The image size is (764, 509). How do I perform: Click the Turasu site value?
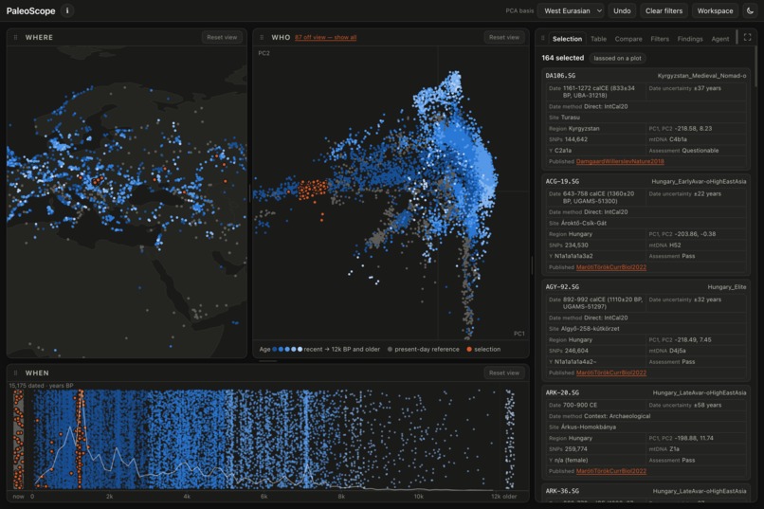click(x=570, y=118)
